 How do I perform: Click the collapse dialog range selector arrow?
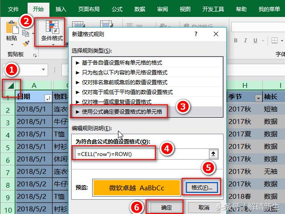(x=213, y=154)
